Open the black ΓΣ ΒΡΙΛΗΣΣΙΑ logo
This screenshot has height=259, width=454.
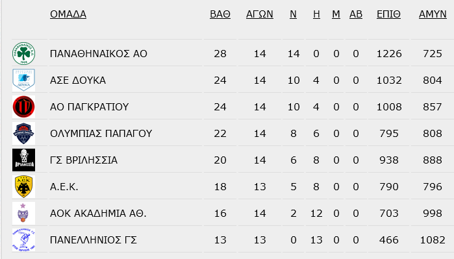click(24, 160)
